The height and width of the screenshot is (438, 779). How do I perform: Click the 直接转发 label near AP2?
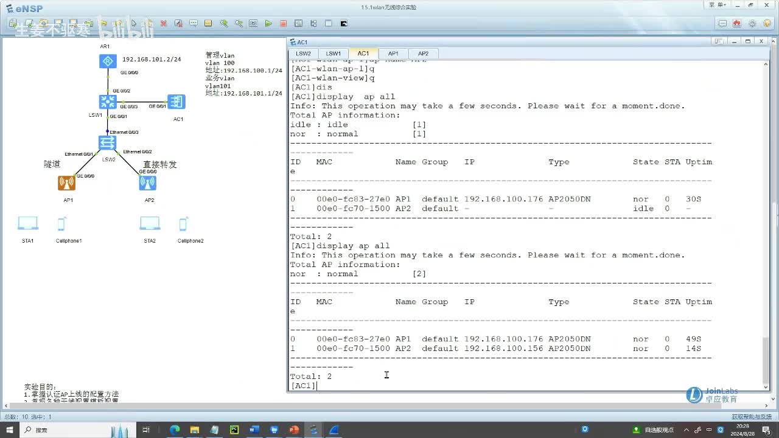[159, 164]
